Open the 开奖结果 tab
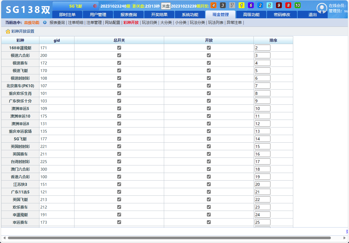The image size is (349, 243). (x=159, y=15)
